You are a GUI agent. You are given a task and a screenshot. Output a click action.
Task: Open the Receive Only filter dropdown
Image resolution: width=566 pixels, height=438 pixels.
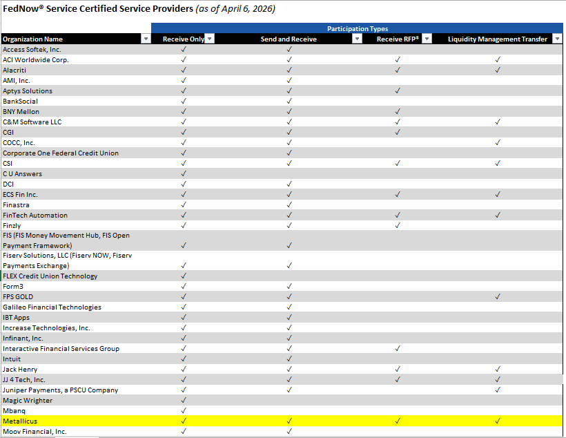(210, 39)
